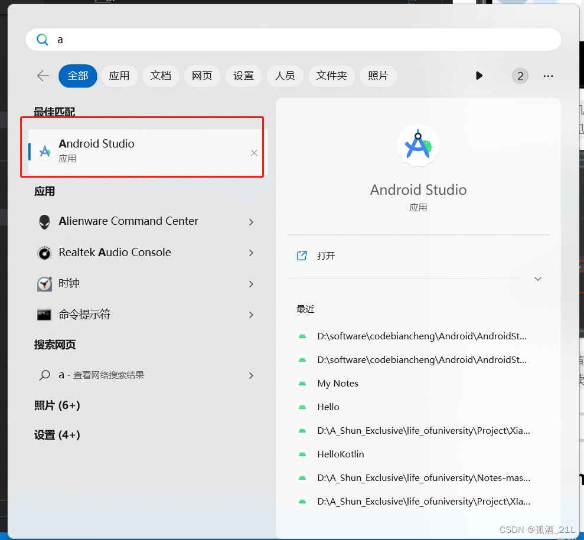Expand the 照片 (6+) section

point(57,405)
